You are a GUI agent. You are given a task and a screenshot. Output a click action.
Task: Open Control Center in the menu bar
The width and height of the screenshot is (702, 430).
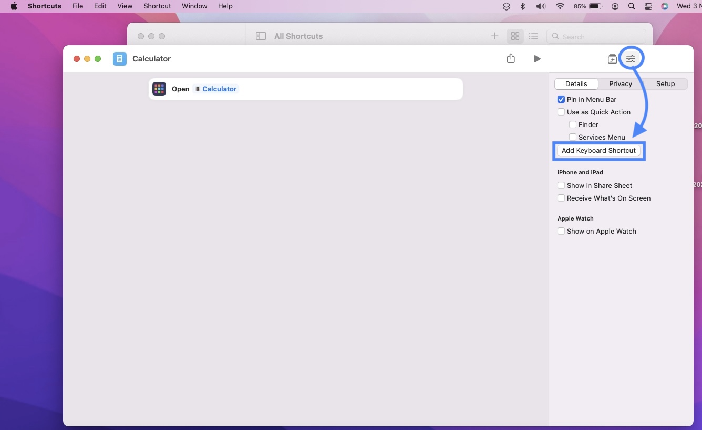[648, 6]
